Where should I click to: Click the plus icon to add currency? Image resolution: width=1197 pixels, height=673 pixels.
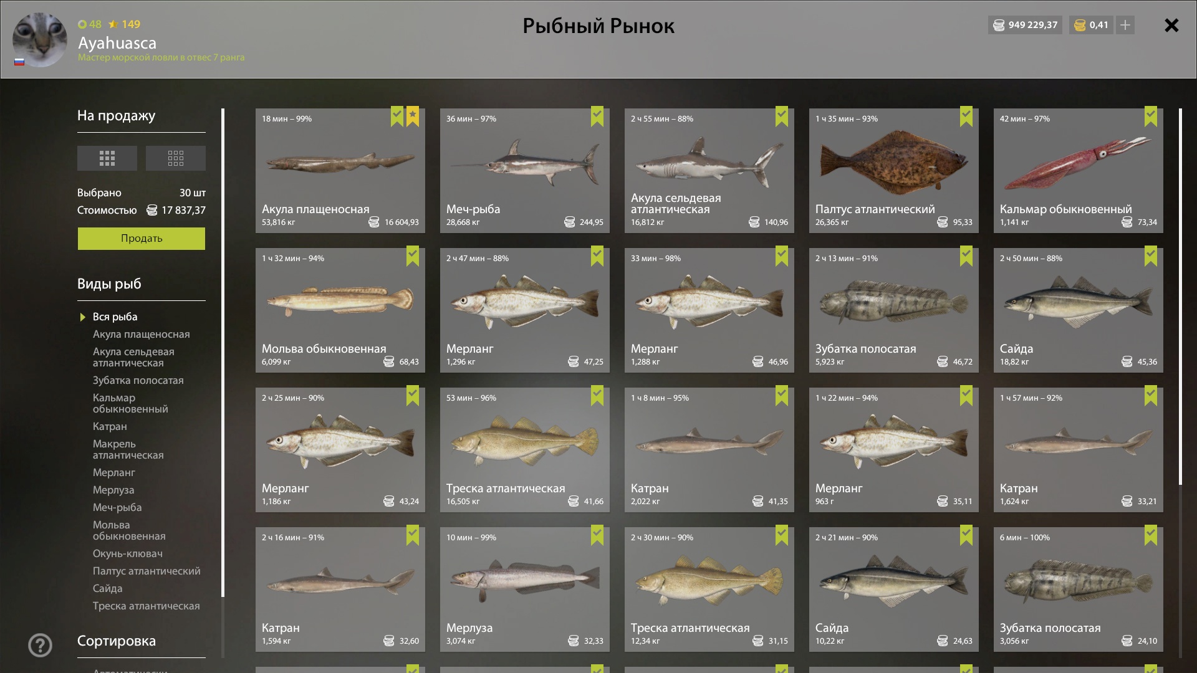pyautogui.click(x=1125, y=25)
